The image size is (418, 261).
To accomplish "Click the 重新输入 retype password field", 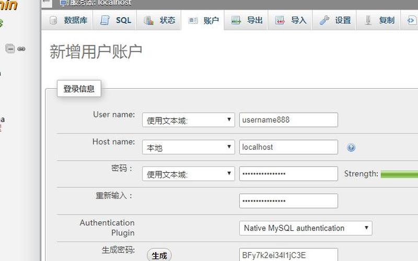I will (288, 201).
